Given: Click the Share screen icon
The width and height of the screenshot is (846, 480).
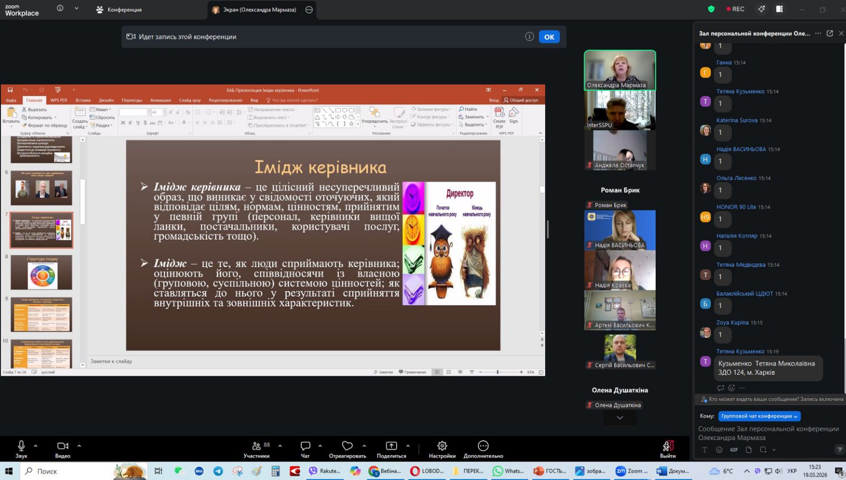Looking at the screenshot, I should (391, 446).
